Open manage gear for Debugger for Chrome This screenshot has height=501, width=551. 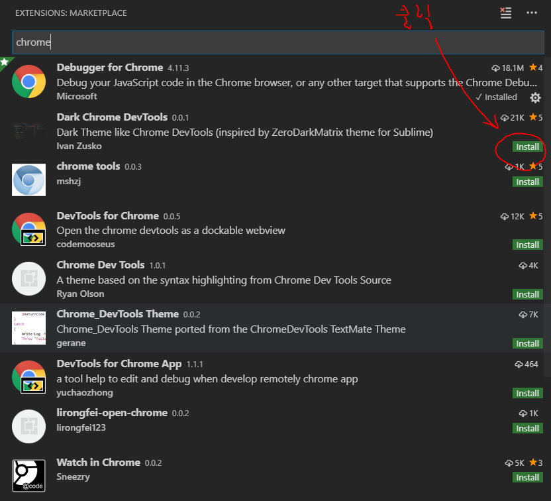535,97
